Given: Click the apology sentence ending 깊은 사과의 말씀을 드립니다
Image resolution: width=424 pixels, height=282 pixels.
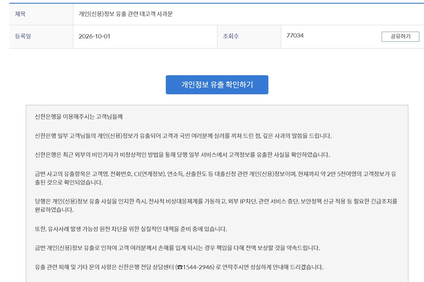Looking at the screenshot, I should [x=183, y=136].
